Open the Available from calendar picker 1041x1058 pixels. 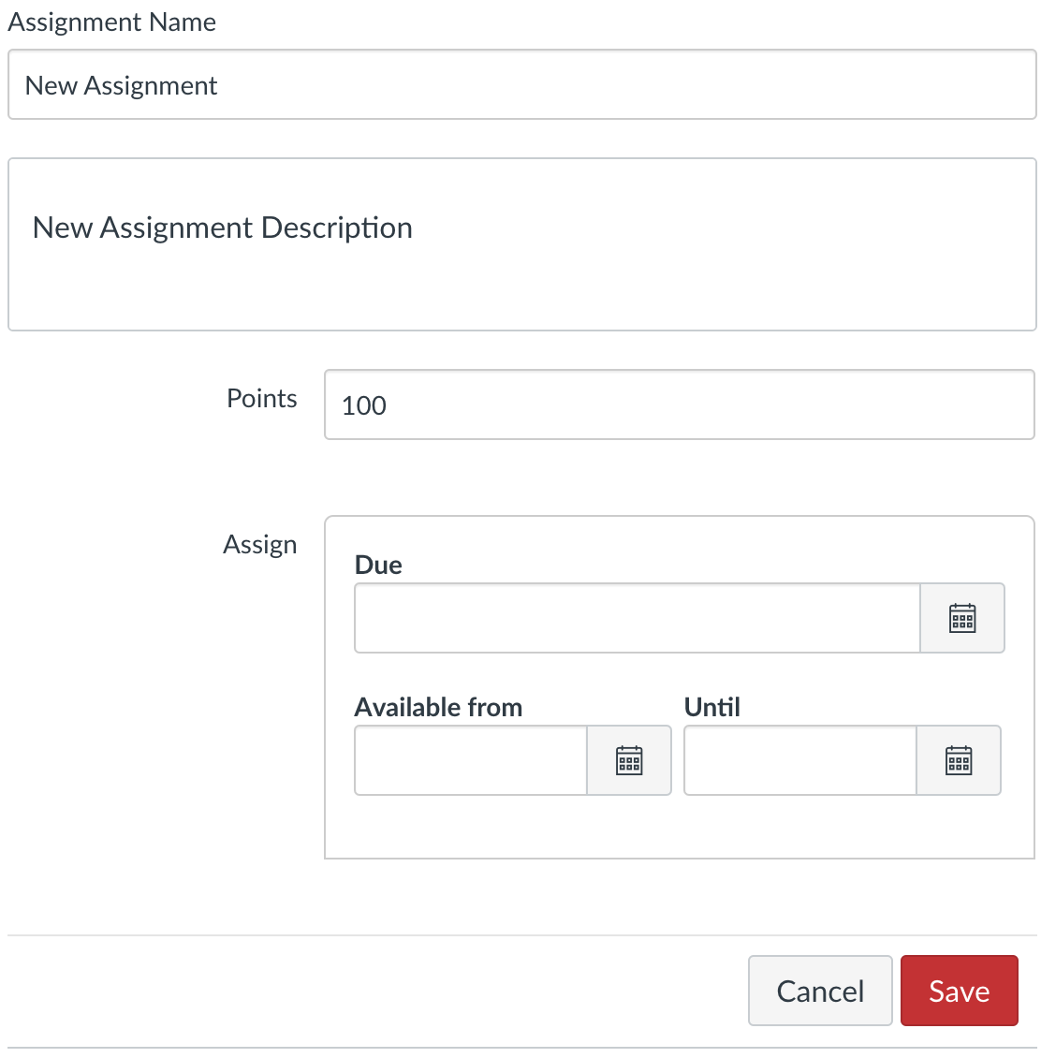pyautogui.click(x=629, y=760)
